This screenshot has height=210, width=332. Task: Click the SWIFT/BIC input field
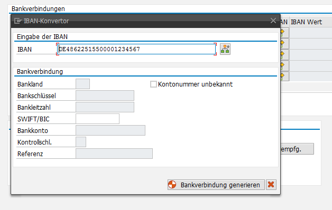click(x=97, y=119)
